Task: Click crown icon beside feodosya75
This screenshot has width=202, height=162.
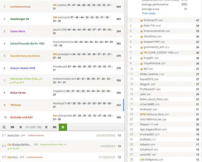Action: pyautogui.click(x=141, y=20)
